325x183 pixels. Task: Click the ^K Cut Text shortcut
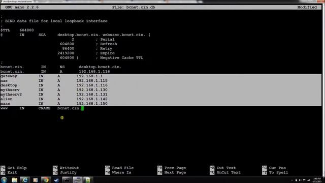click(223, 168)
